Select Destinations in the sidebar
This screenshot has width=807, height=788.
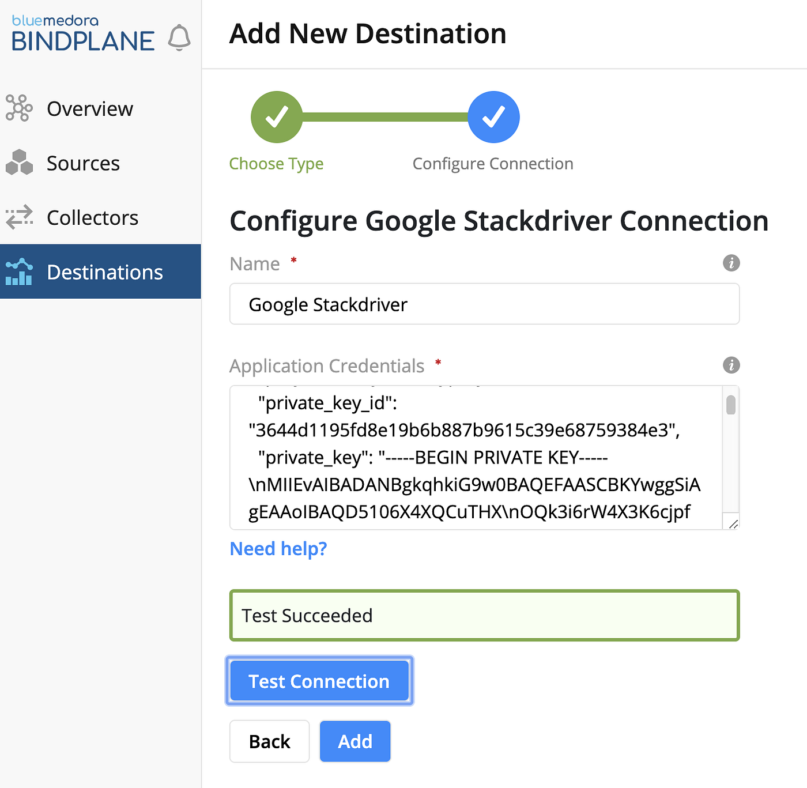click(x=105, y=272)
